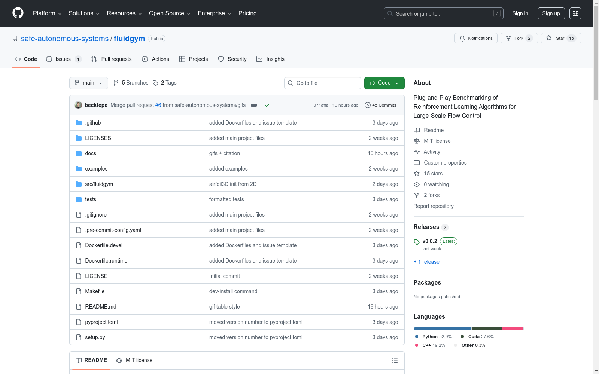Image resolution: width=599 pixels, height=374 pixels.
Task: Expand the Platform menu
Action: point(47,13)
